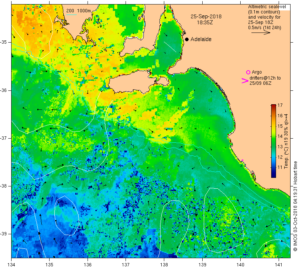The image size is (298, 269).
Task: Click the magenta drifter marker near the coast
Action: (x=242, y=160)
